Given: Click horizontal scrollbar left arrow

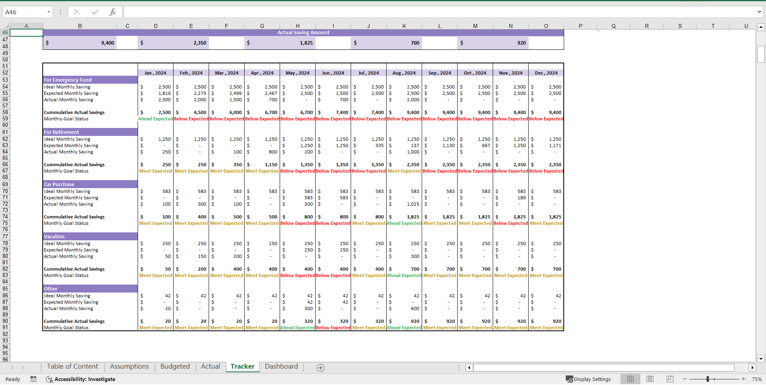Looking at the screenshot, I should [x=469, y=367].
